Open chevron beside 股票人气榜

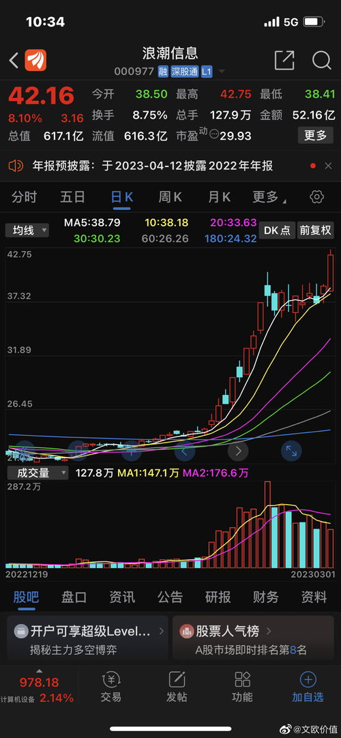pos(269,631)
